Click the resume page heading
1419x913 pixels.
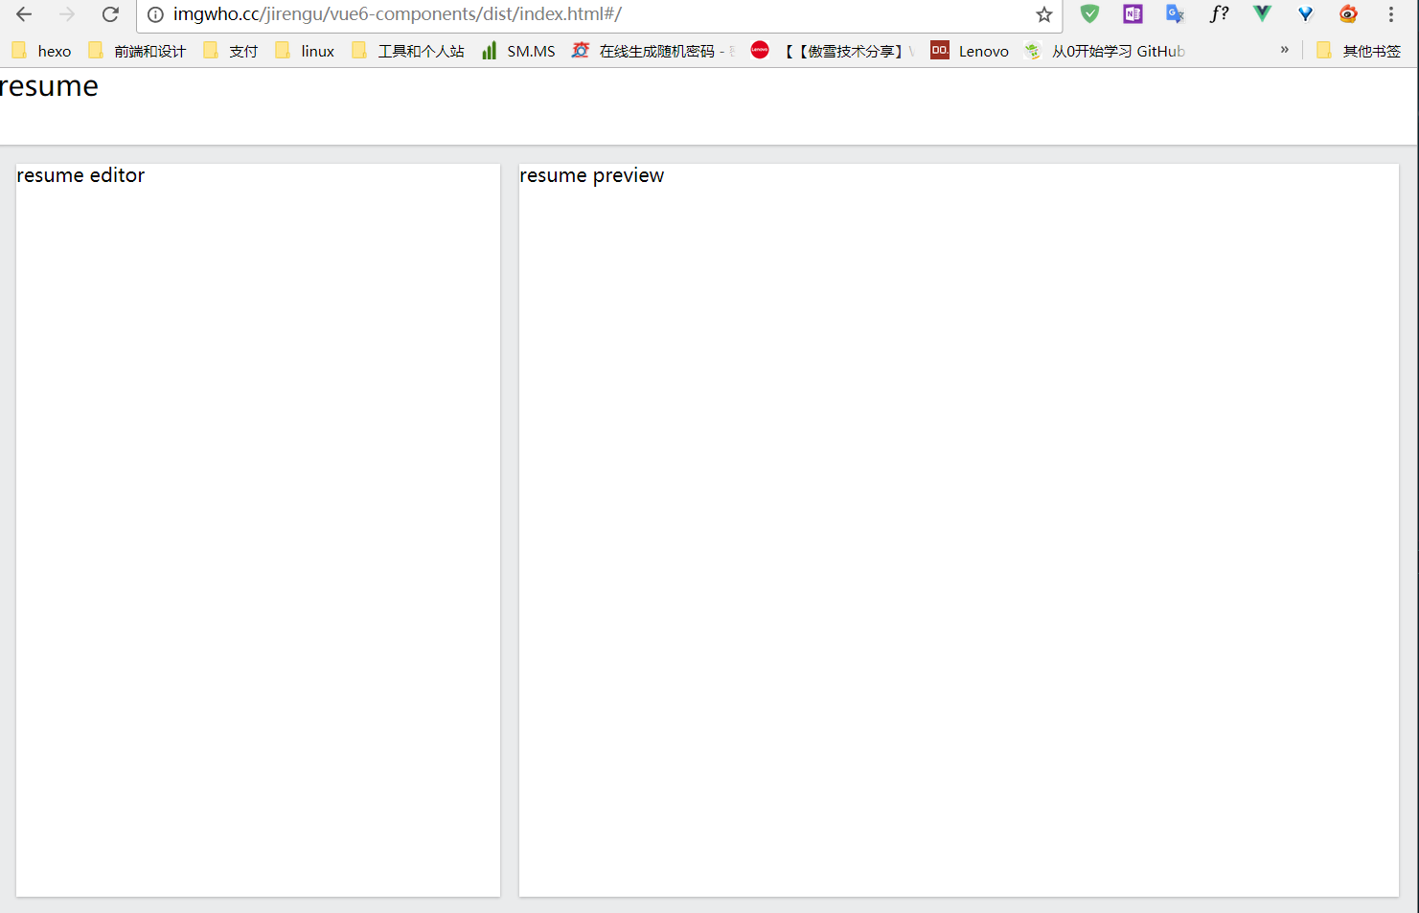49,86
